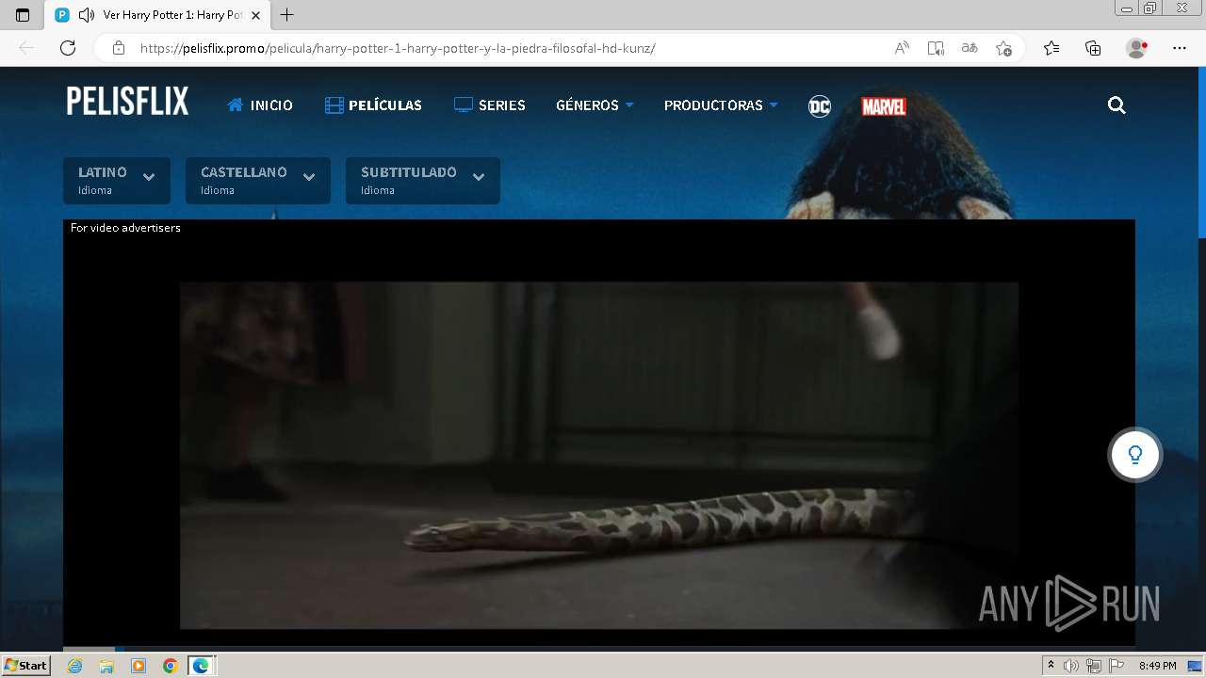This screenshot has height=678, width=1206.
Task: Open the Windows Start button
Action: coord(25,666)
